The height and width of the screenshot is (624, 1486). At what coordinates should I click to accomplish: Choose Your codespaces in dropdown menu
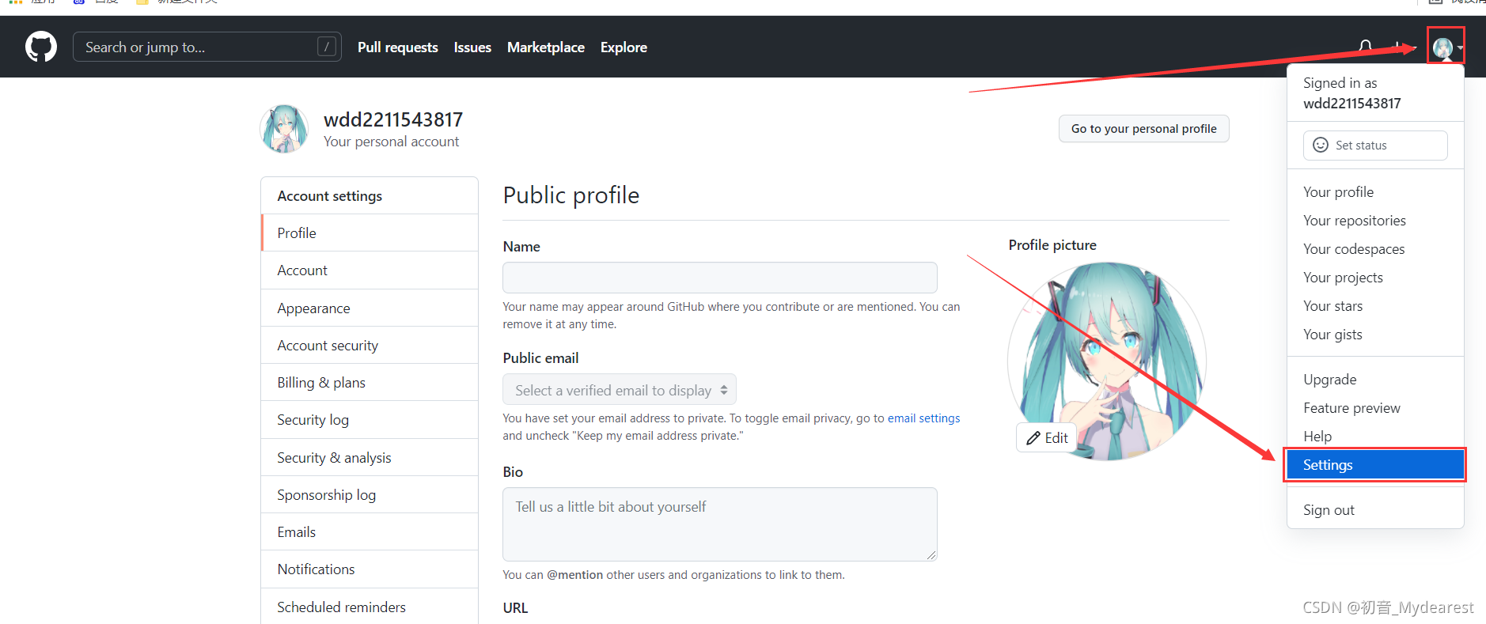[x=1375, y=249]
